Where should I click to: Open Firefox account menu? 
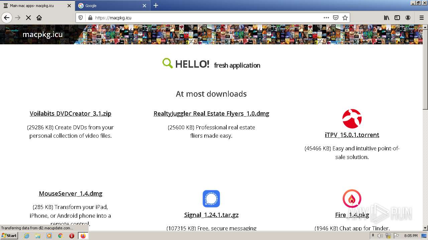click(408, 18)
